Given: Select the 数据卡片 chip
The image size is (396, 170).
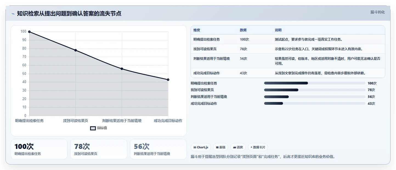Looking at the screenshot, I should (x=258, y=147).
